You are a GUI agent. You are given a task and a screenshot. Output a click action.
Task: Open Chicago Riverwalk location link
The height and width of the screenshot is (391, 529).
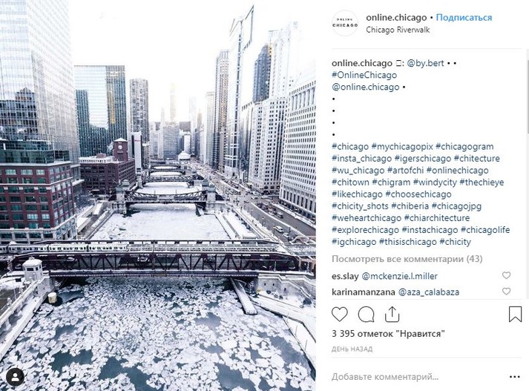coord(398,30)
